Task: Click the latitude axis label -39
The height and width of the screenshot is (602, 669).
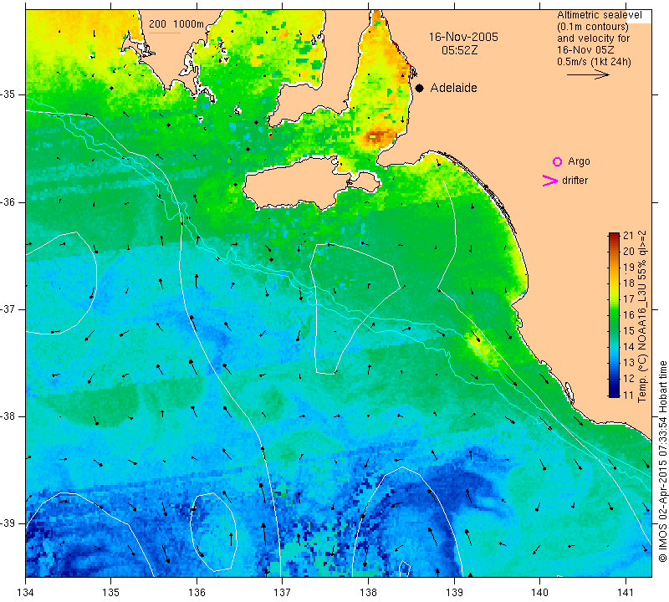Action: click(x=8, y=523)
